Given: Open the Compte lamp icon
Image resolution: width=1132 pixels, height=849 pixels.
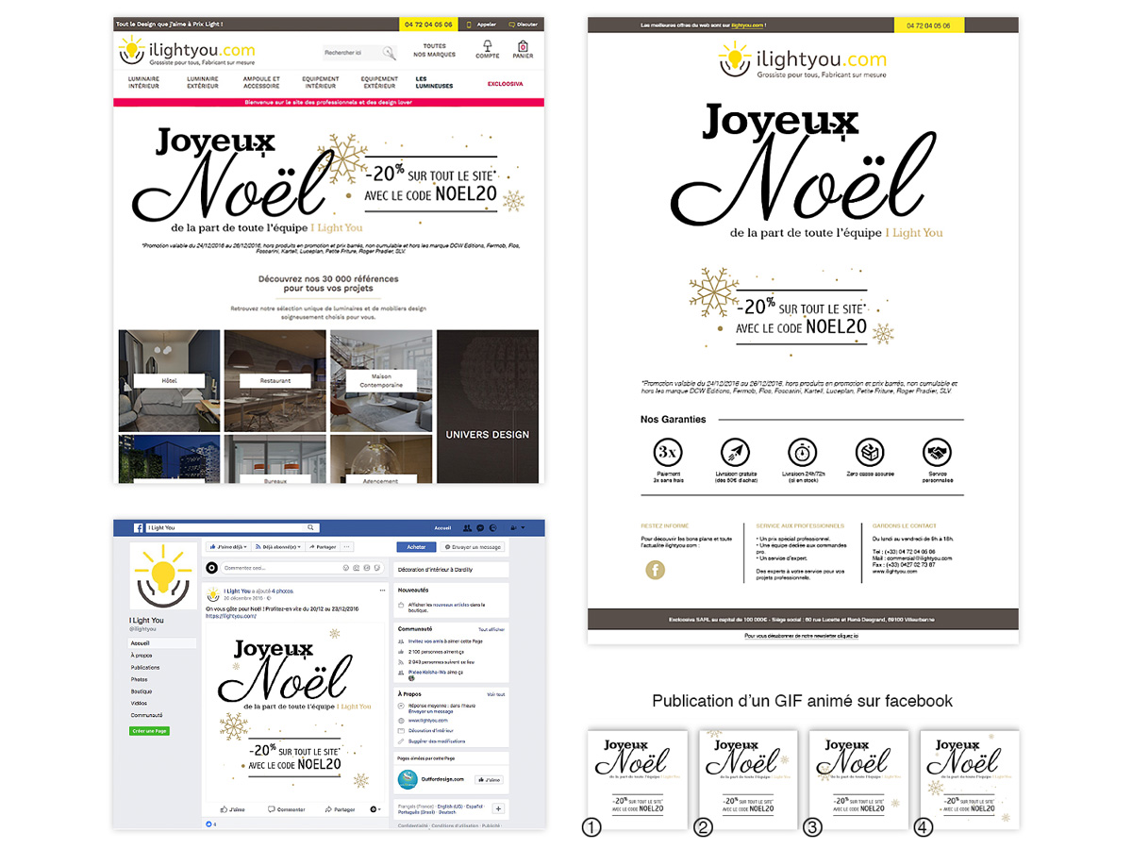Looking at the screenshot, I should [x=487, y=46].
